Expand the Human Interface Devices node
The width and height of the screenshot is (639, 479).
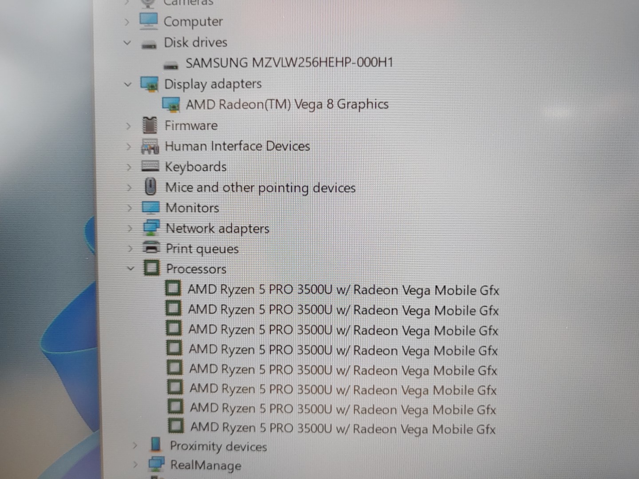[x=129, y=147]
